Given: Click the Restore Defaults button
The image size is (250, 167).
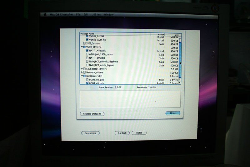Looking at the screenshot, I should [92, 114].
